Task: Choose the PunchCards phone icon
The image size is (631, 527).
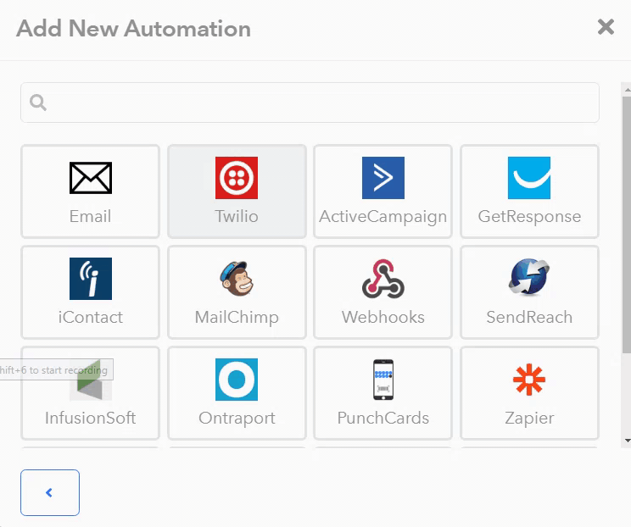Action: tap(383, 380)
